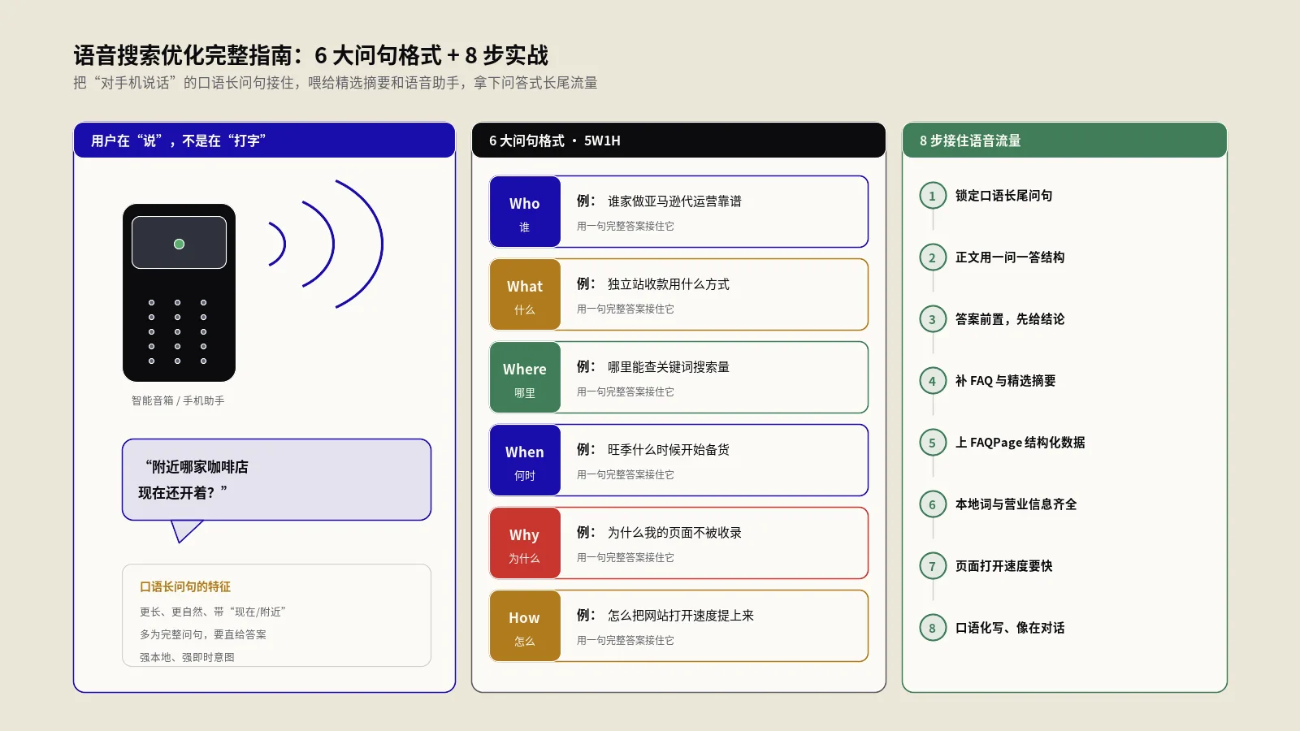The height and width of the screenshot is (731, 1300).
Task: Click step number 1 circle
Action: 933,196
